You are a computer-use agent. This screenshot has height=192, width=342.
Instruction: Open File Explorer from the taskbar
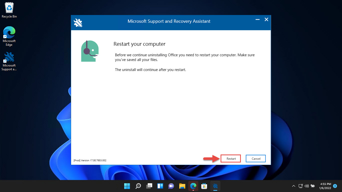(x=182, y=186)
